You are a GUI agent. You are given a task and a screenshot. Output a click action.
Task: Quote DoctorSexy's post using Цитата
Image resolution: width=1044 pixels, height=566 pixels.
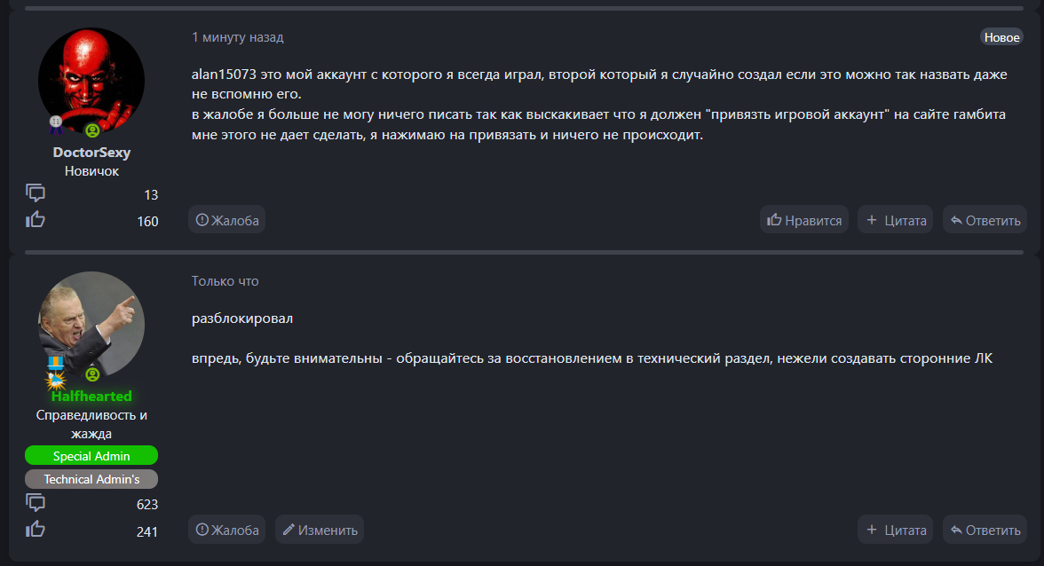tap(896, 220)
